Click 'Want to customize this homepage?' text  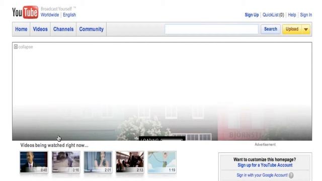[x=265, y=159]
